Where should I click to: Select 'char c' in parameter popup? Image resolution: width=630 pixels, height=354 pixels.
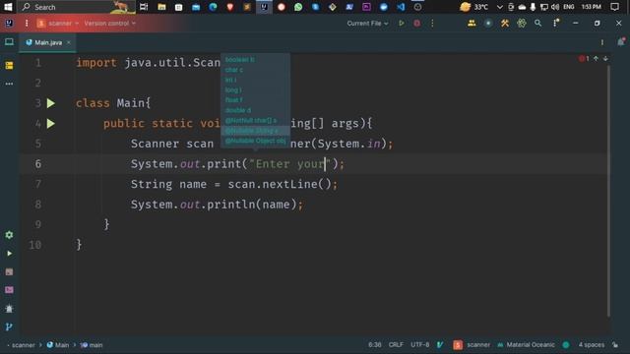[x=234, y=70]
